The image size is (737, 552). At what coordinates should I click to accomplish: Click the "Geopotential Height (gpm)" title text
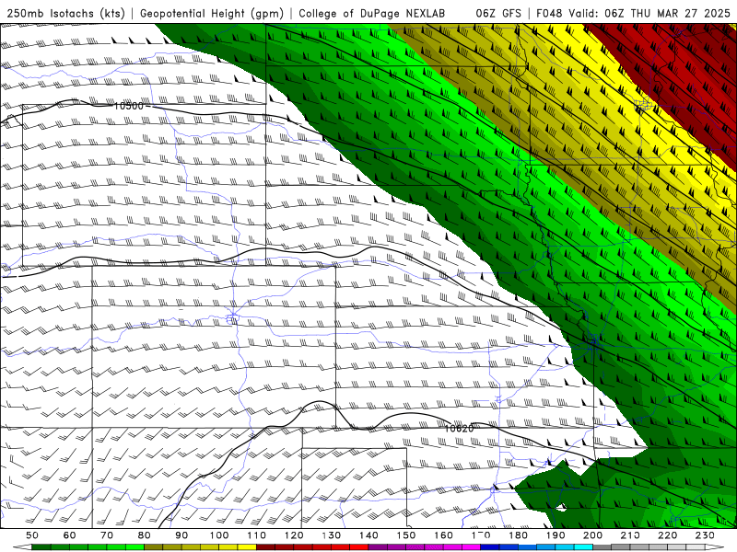(212, 13)
